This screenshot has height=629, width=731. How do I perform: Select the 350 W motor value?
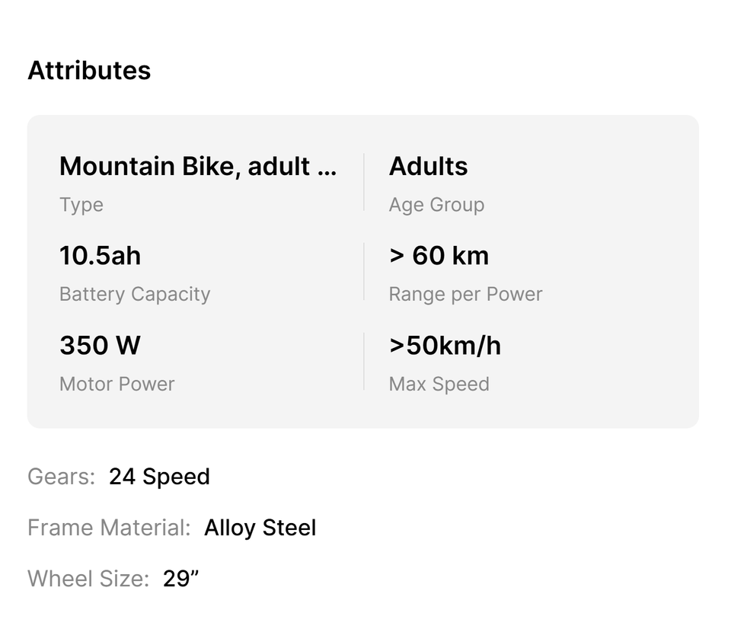(100, 346)
